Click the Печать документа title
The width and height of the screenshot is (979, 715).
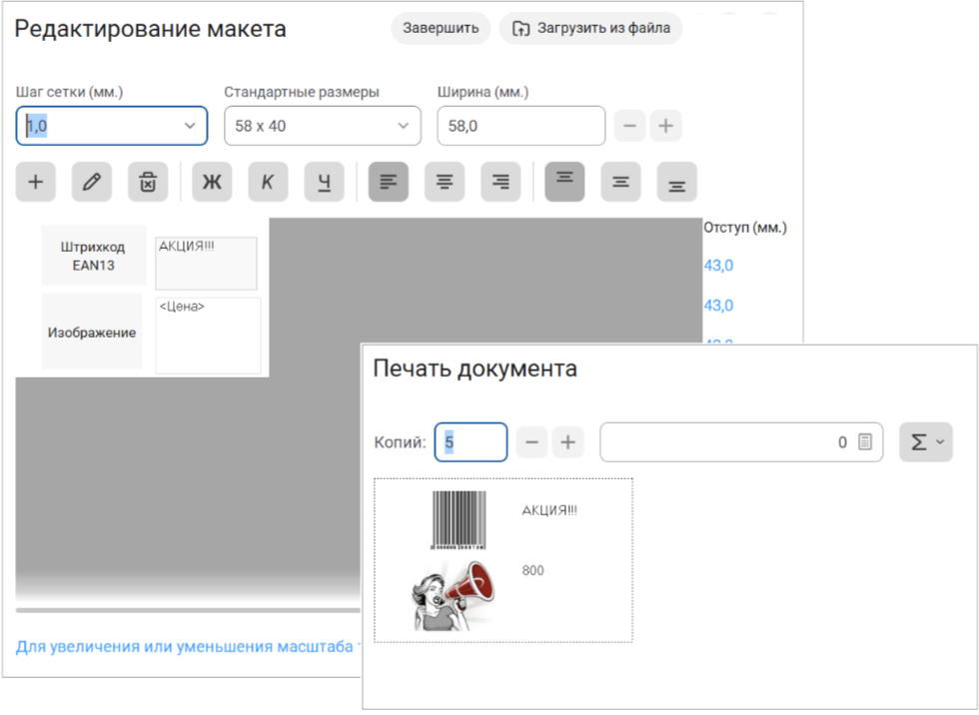click(x=476, y=368)
